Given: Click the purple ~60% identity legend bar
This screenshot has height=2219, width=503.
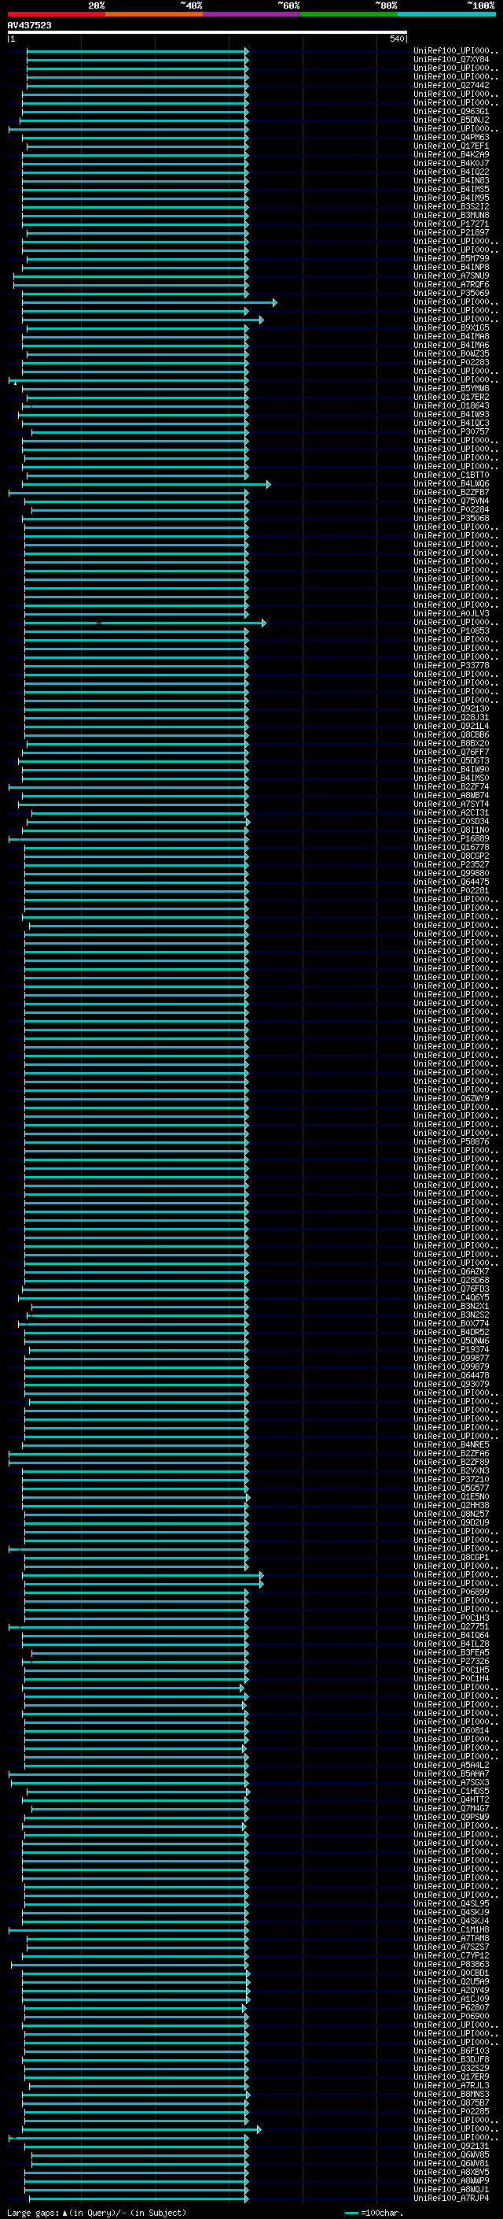Looking at the screenshot, I should click(252, 14).
